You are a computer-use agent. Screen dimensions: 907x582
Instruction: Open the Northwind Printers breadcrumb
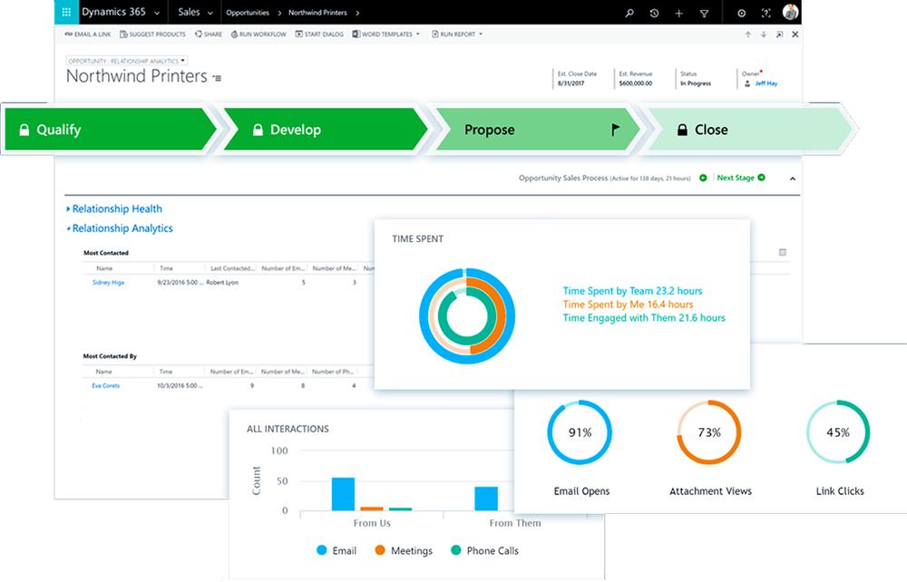[x=317, y=13]
